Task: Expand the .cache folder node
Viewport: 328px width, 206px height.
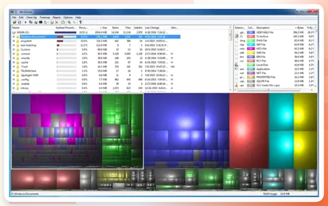Action: [x=14, y=63]
